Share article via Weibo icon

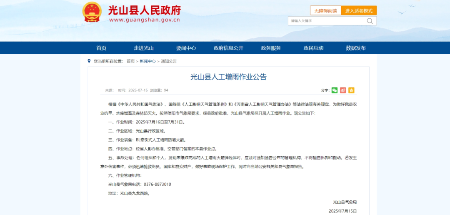point(343,90)
